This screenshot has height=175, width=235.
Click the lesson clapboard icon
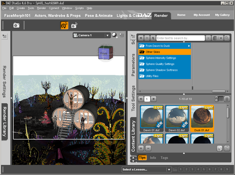(175, 170)
